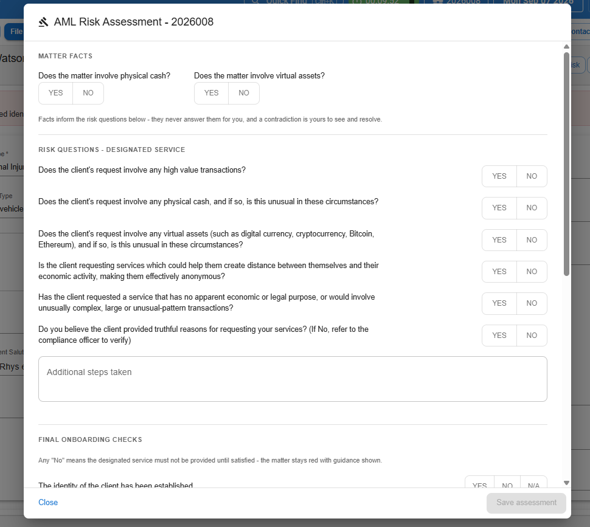Viewport: 590px width, 527px height.
Task: Click the Save assessment button
Action: (x=526, y=503)
